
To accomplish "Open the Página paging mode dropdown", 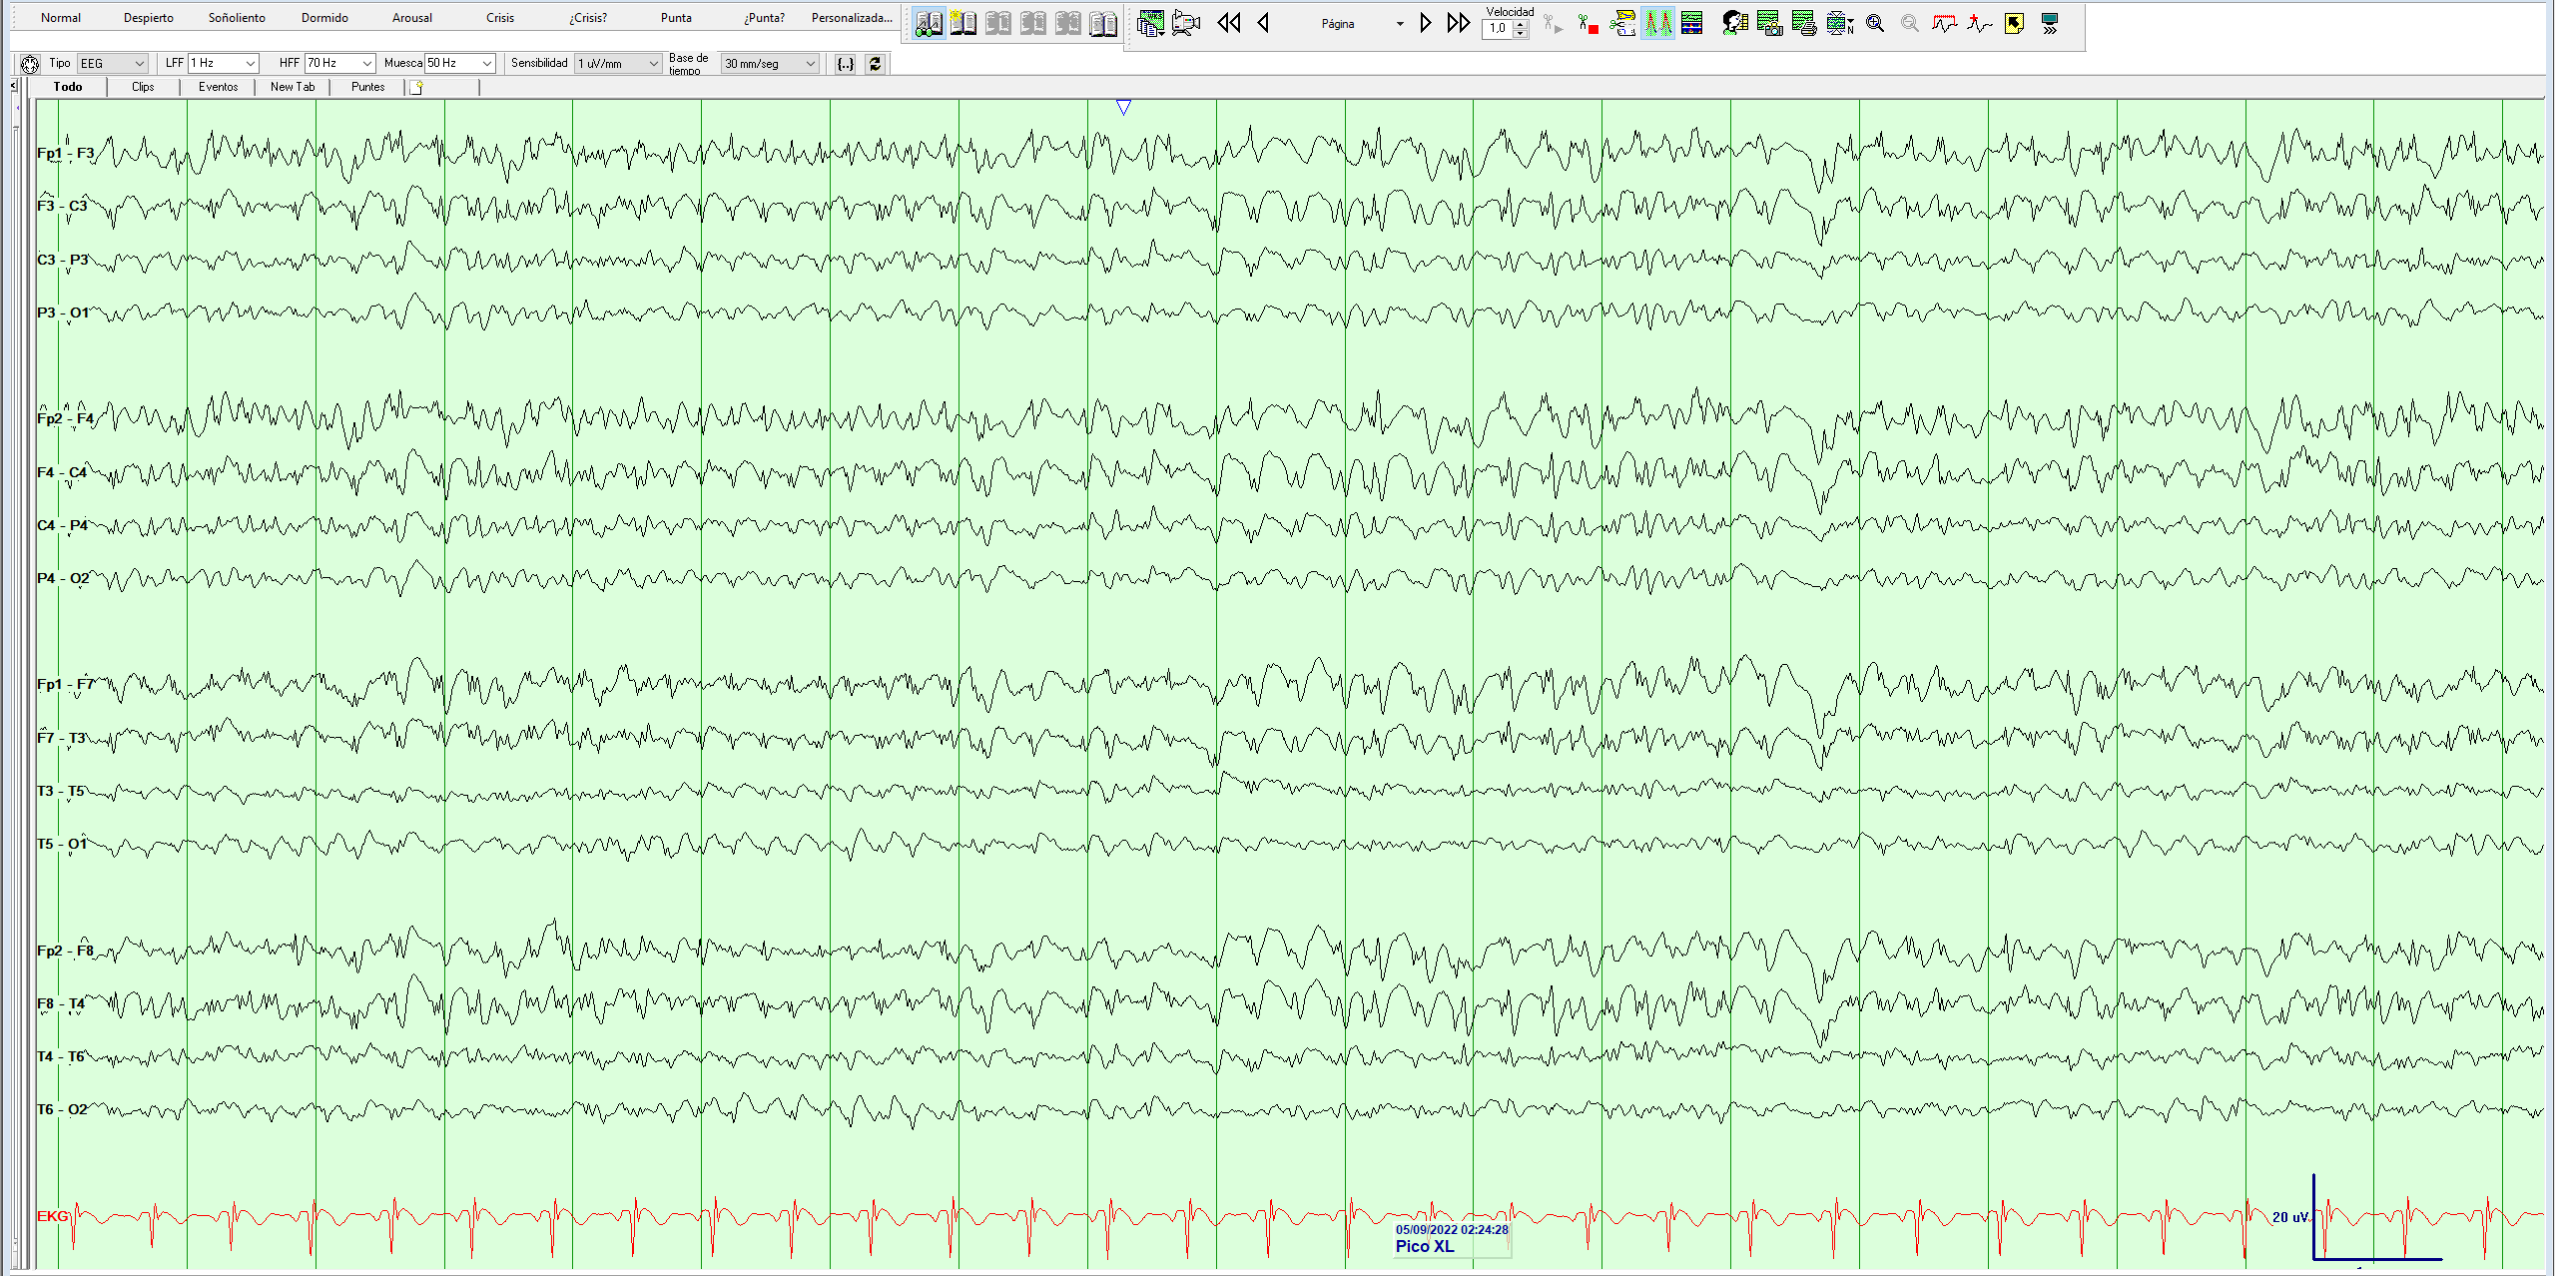I will coord(1399,24).
